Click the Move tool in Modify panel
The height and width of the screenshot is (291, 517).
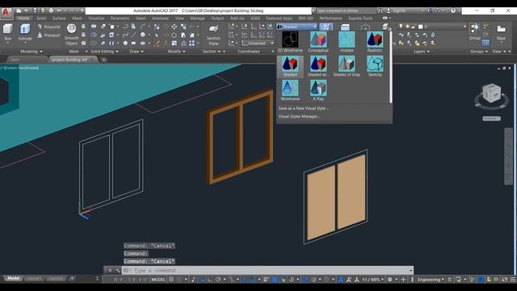click(x=174, y=27)
